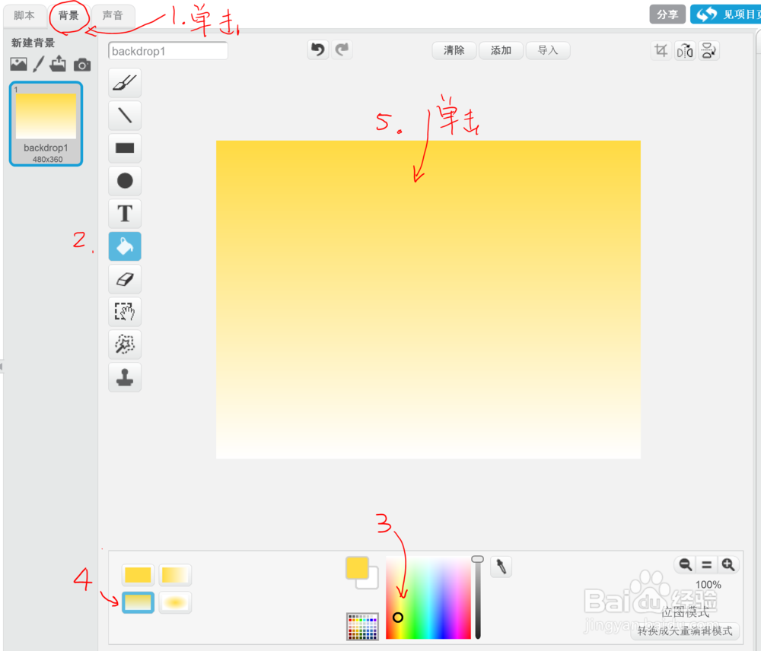761x651 pixels.
Task: Click the Redo arrow
Action: tap(342, 49)
